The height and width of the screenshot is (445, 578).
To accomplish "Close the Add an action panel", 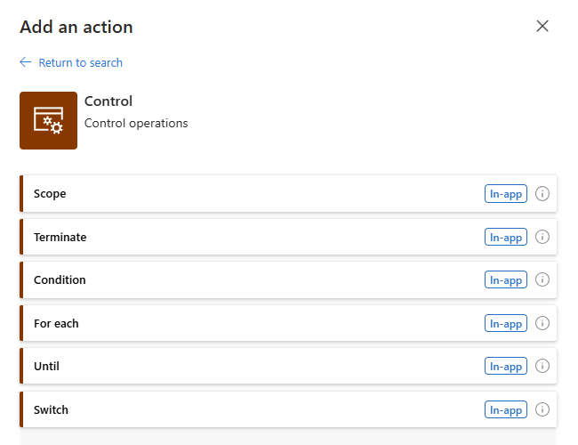I will click(x=542, y=26).
